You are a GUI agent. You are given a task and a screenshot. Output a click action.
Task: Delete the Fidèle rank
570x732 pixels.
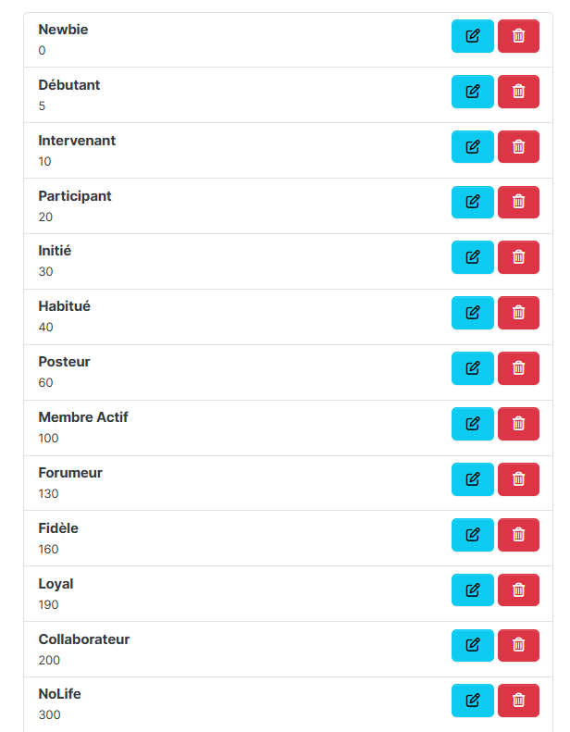tap(518, 535)
